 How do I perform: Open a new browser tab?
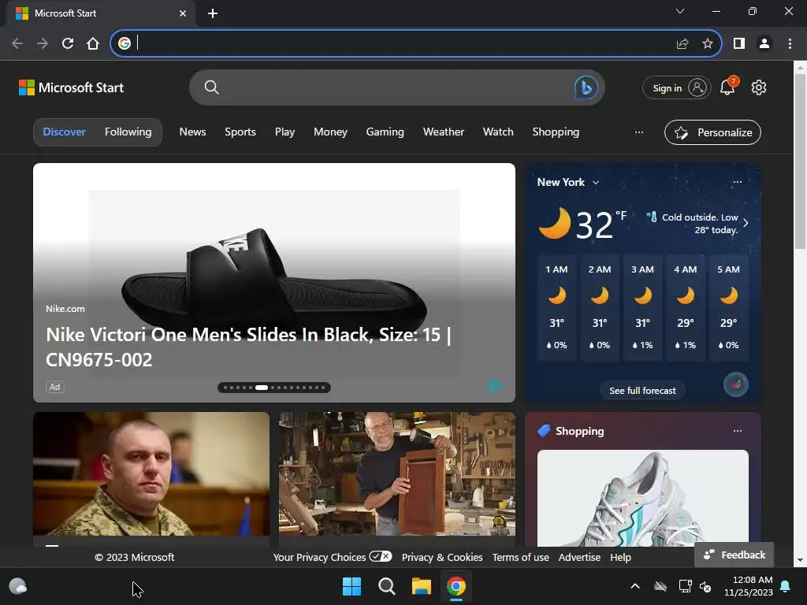pyautogui.click(x=213, y=13)
